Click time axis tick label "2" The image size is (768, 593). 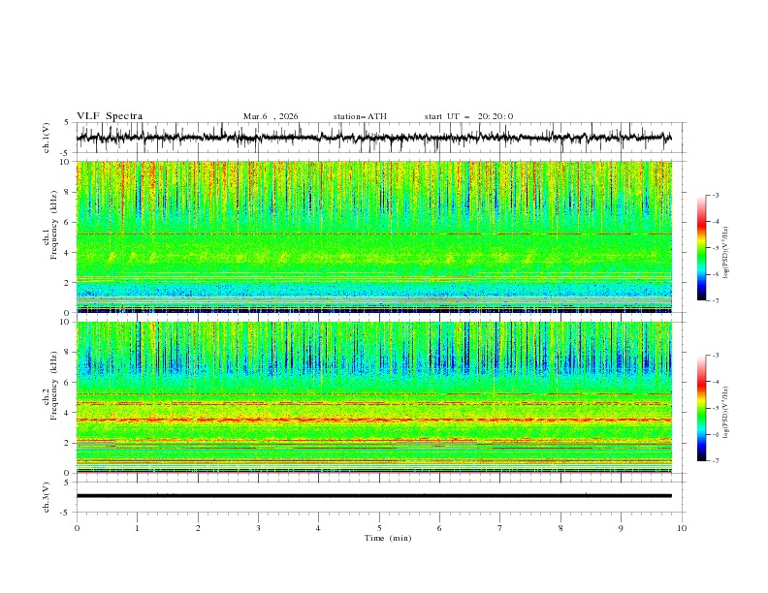[198, 528]
